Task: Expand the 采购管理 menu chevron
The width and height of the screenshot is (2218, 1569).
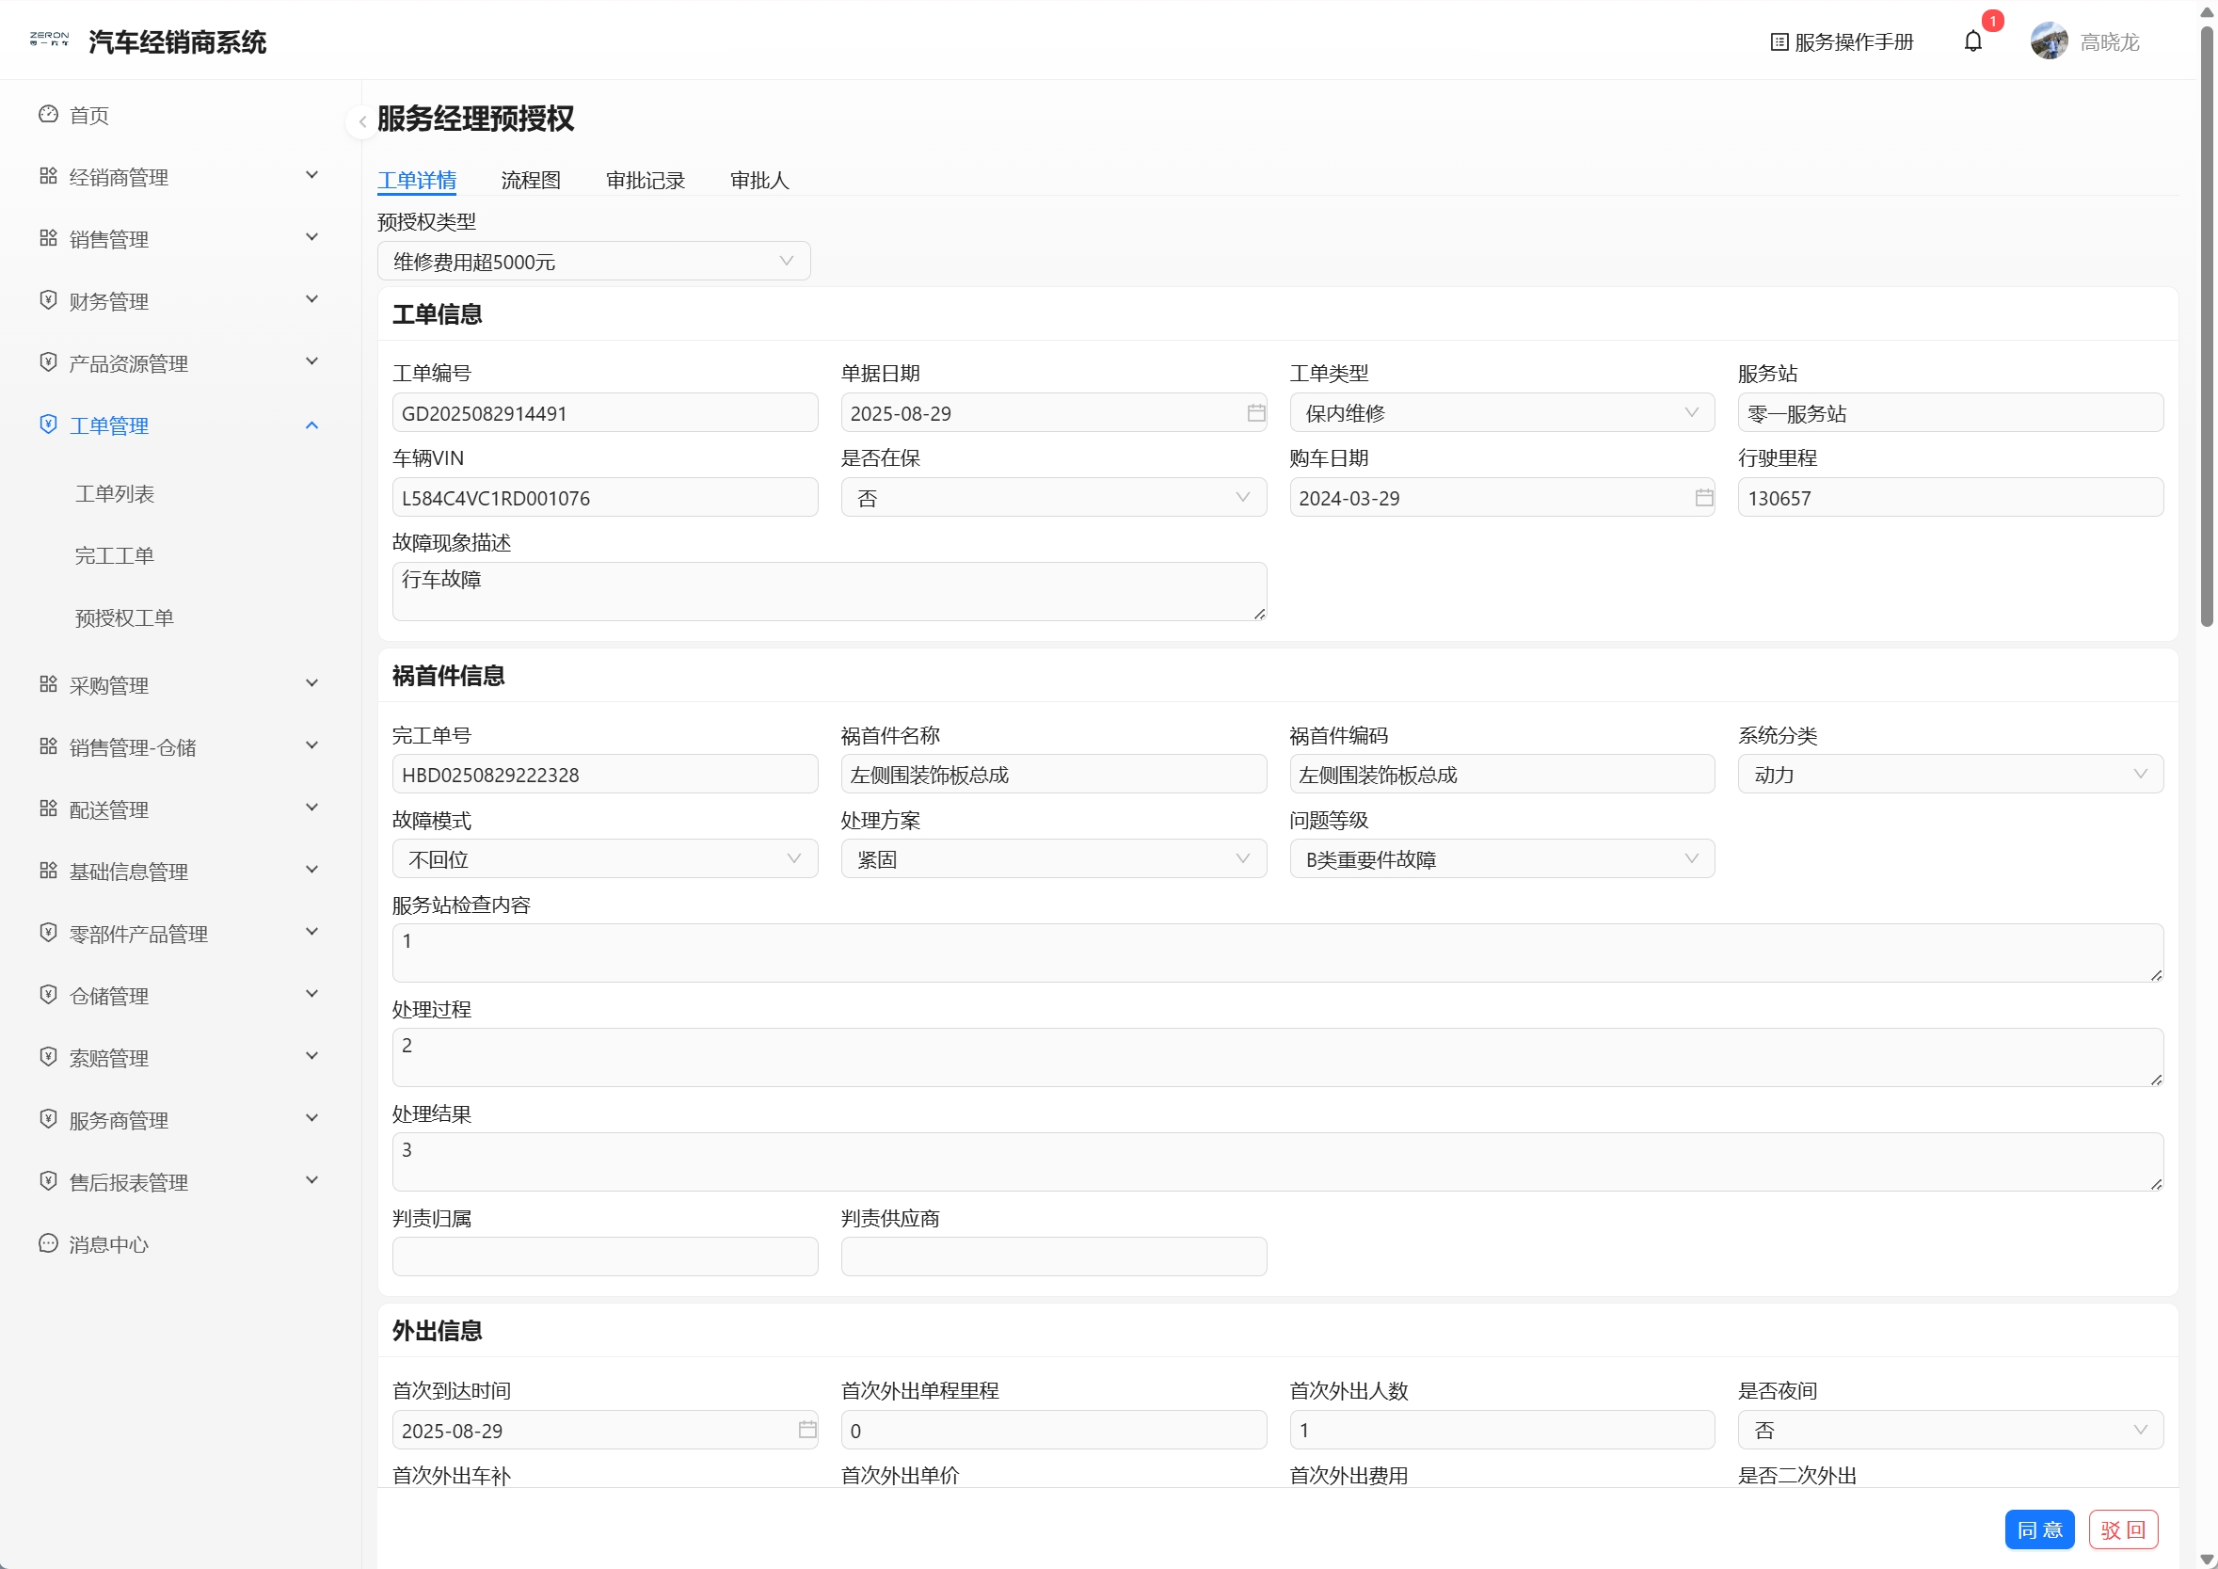Action: [x=312, y=683]
